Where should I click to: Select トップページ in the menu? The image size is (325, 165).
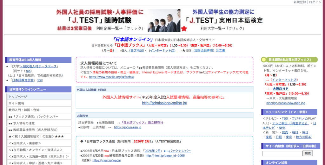(39, 97)
